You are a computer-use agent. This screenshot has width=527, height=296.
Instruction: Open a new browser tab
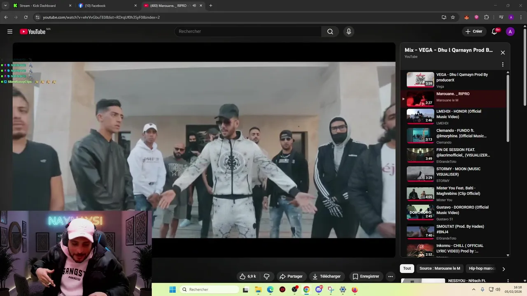pos(211,6)
